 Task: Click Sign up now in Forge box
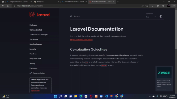[x=35, y=91]
